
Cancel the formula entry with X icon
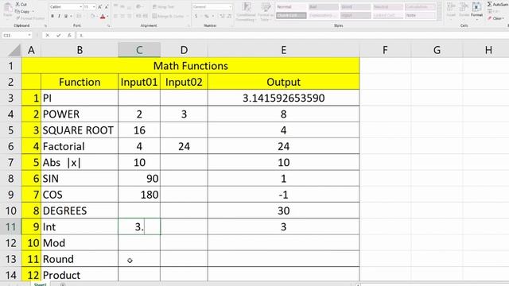pyautogui.click(x=48, y=35)
